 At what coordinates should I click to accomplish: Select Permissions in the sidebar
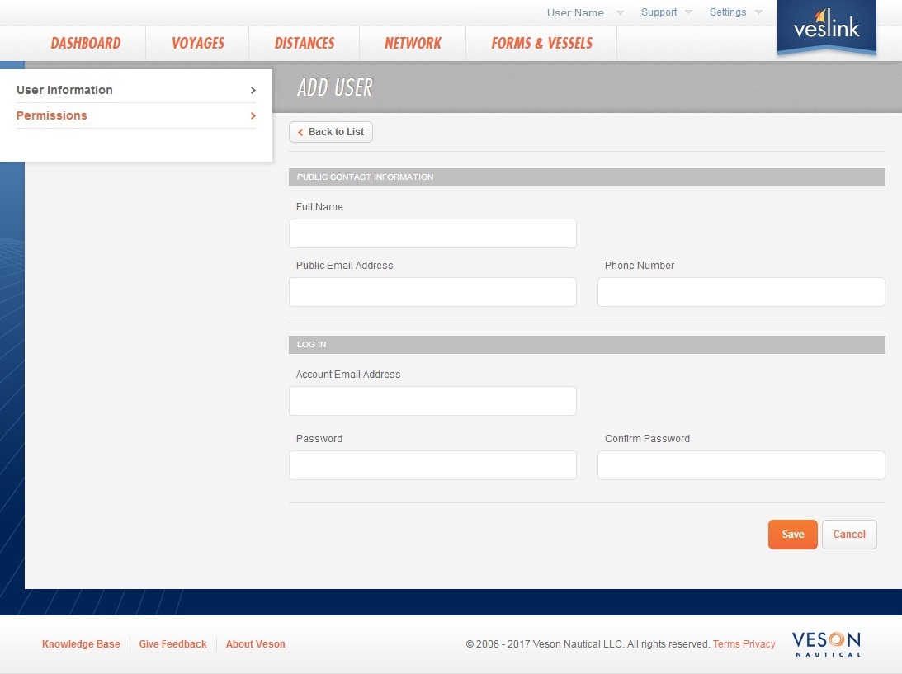coord(52,115)
